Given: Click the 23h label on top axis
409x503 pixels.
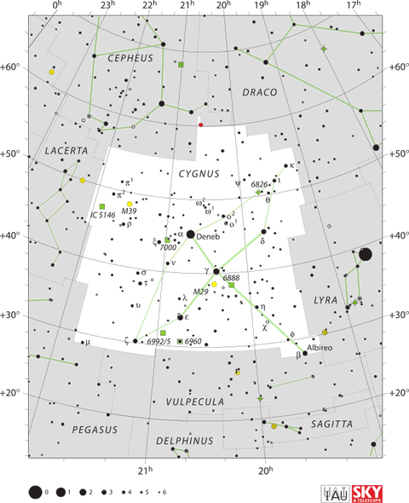Looking at the screenshot, I should click(x=107, y=5).
